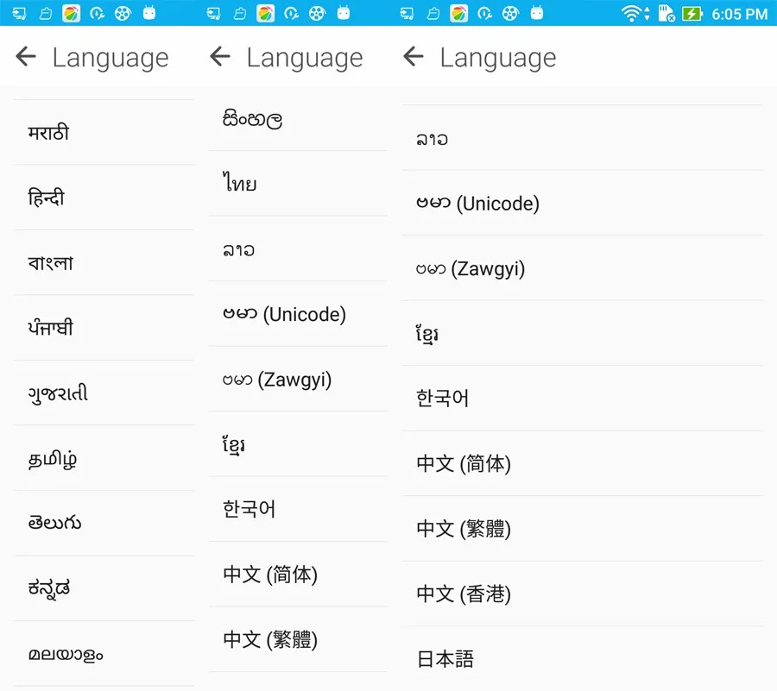Image resolution: width=777 pixels, height=691 pixels.
Task: Tap film reel icon in middle status bar
Action: 317,13
